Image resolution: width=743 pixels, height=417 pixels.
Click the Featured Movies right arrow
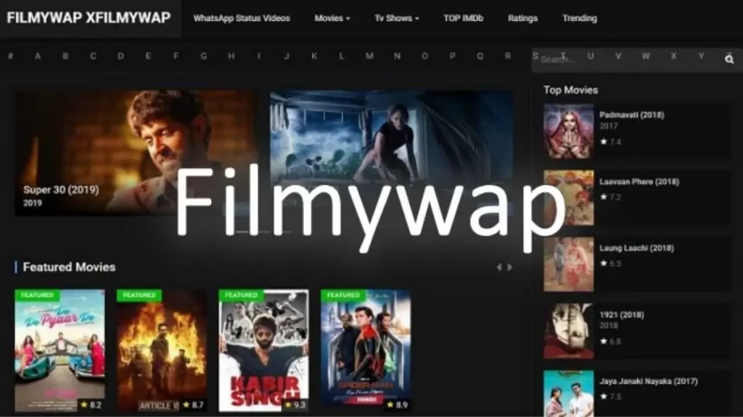510,267
